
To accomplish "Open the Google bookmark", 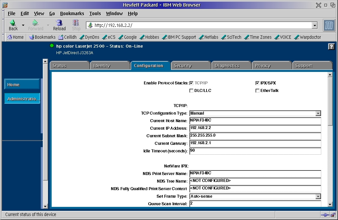I will (x=128, y=37).
